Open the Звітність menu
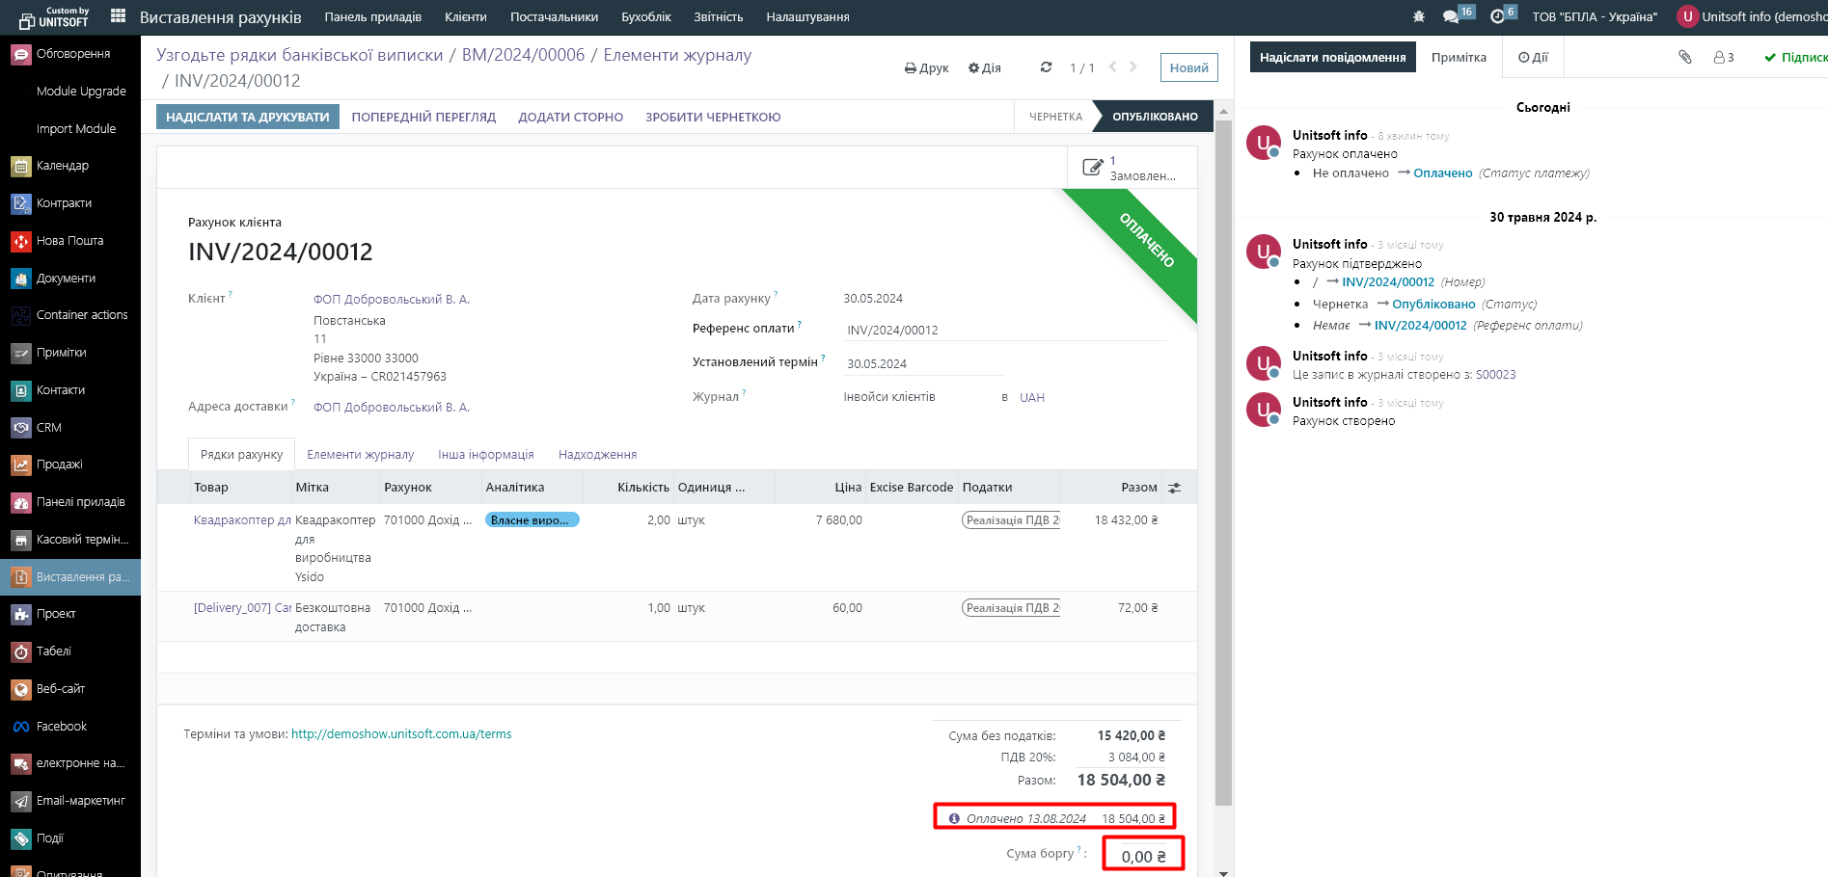This screenshot has width=1828, height=877. point(718,16)
